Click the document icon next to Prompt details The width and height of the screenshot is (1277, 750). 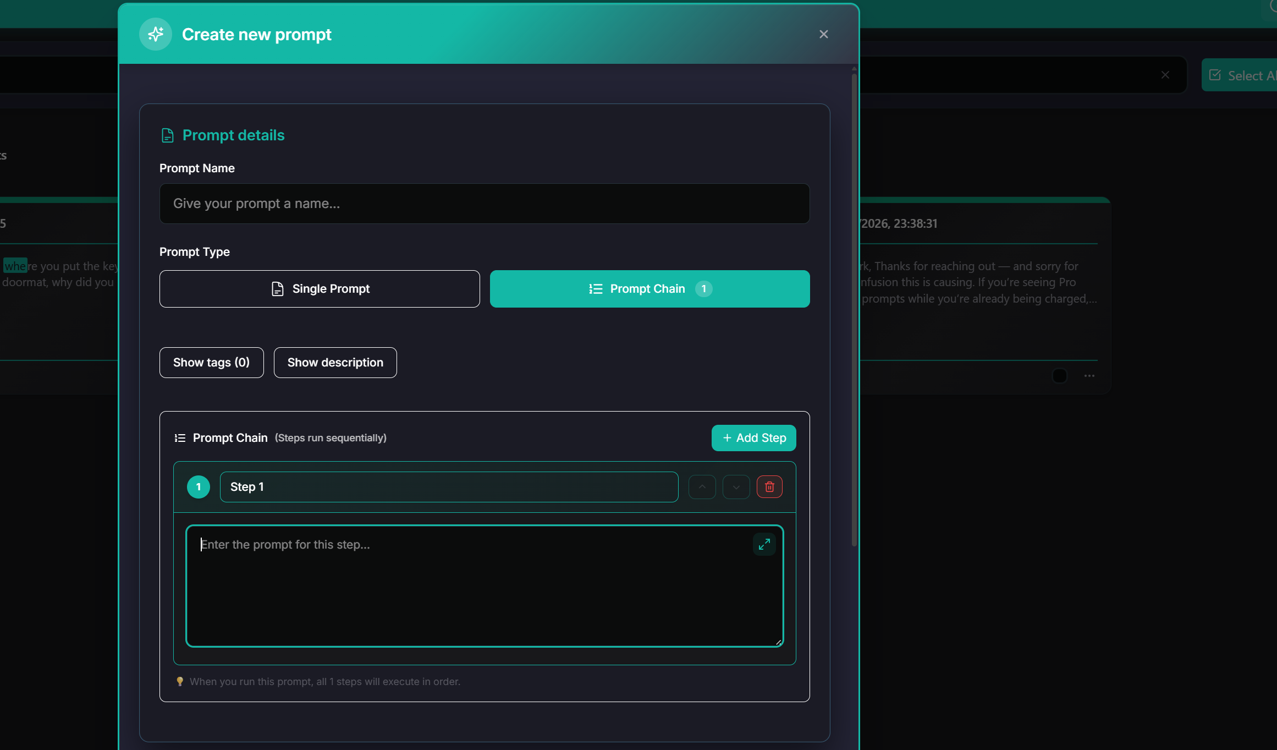tap(167, 135)
